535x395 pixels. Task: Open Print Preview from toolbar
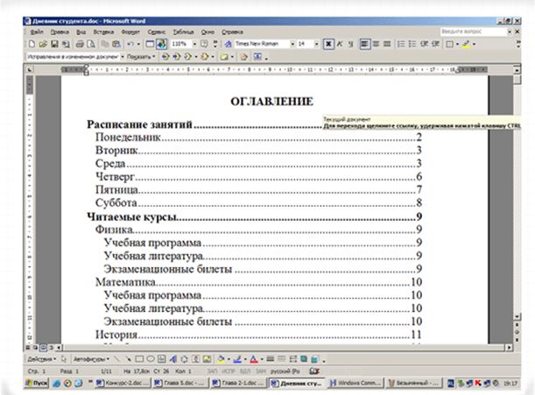[x=91, y=44]
